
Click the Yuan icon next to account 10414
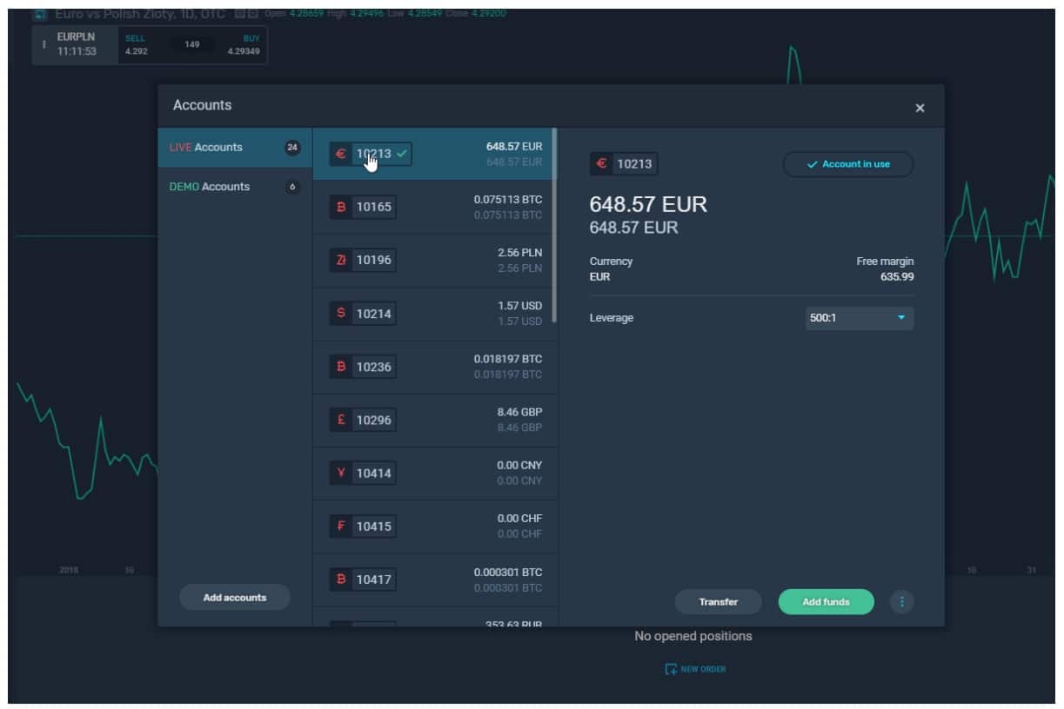click(x=341, y=474)
